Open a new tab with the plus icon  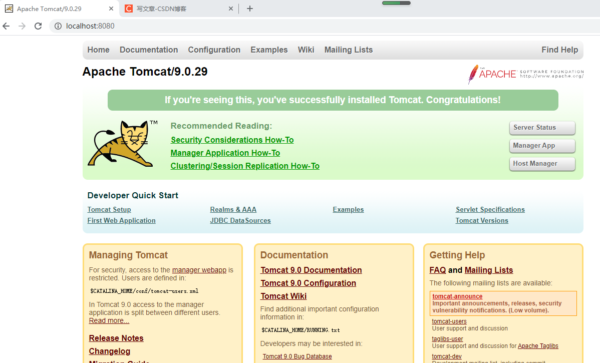pyautogui.click(x=250, y=9)
